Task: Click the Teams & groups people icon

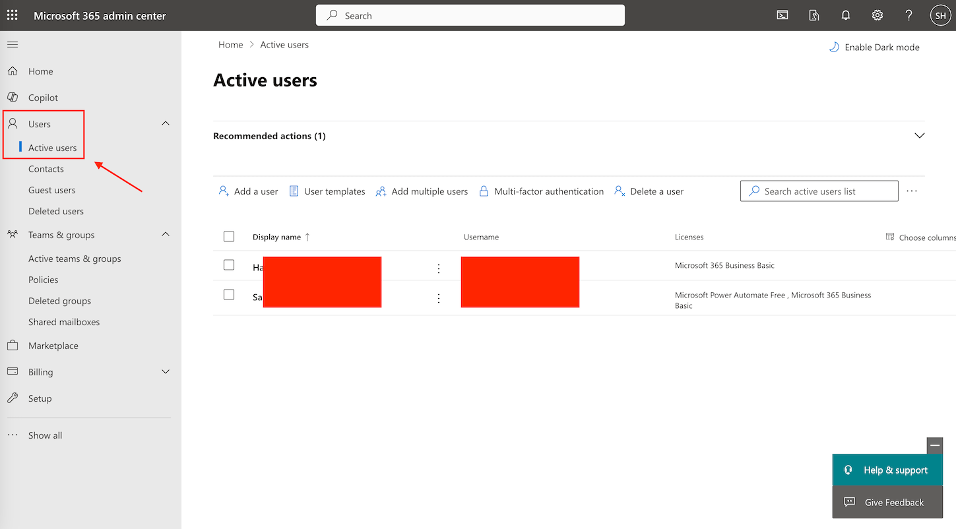Action: click(x=13, y=234)
